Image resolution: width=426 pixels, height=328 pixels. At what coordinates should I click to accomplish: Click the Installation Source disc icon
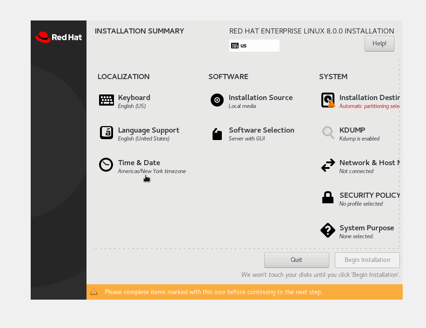pos(217,100)
